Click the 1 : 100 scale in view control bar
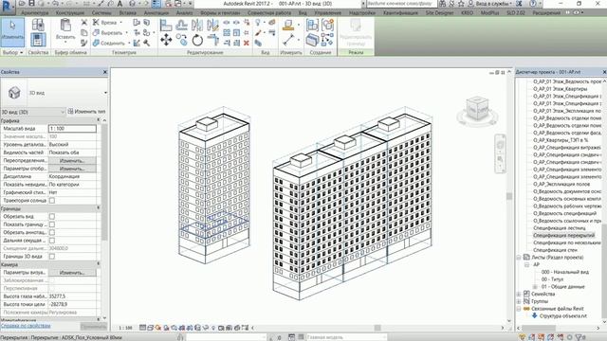 (125, 328)
